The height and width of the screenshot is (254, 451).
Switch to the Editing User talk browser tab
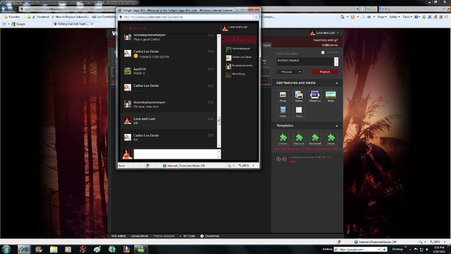click(x=73, y=24)
